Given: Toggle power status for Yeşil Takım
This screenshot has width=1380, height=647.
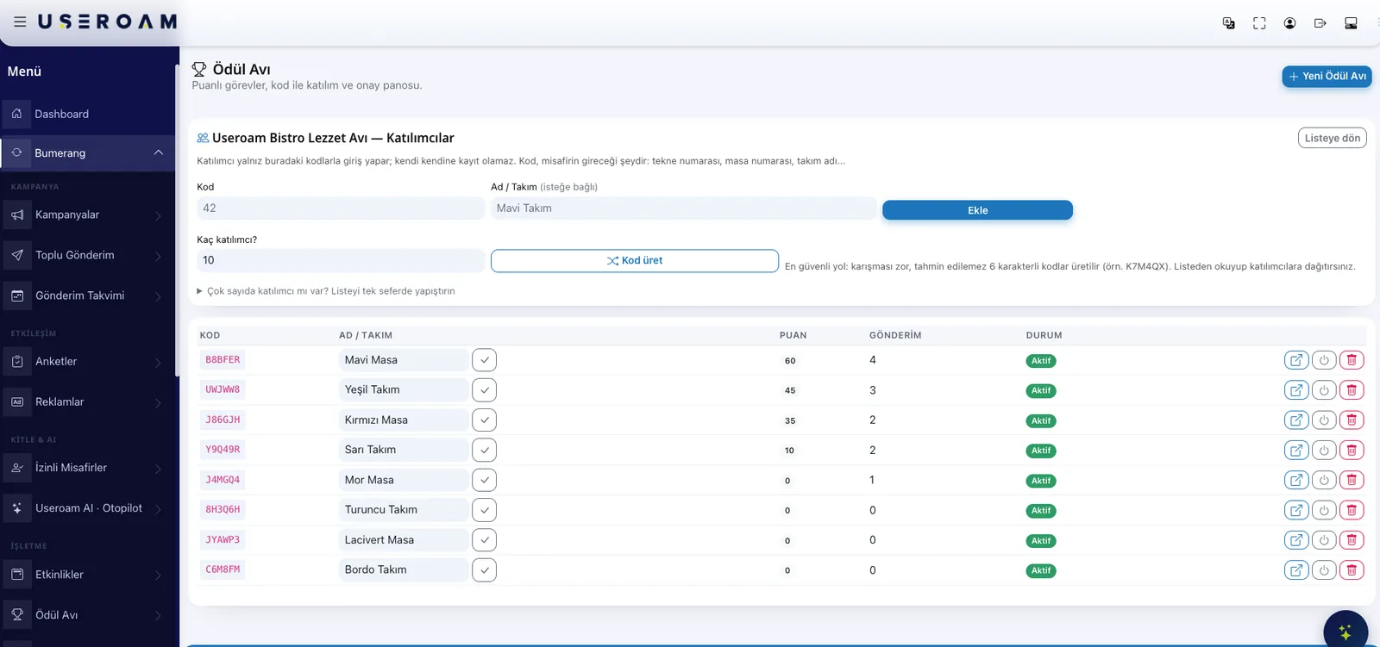Looking at the screenshot, I should coord(1324,390).
